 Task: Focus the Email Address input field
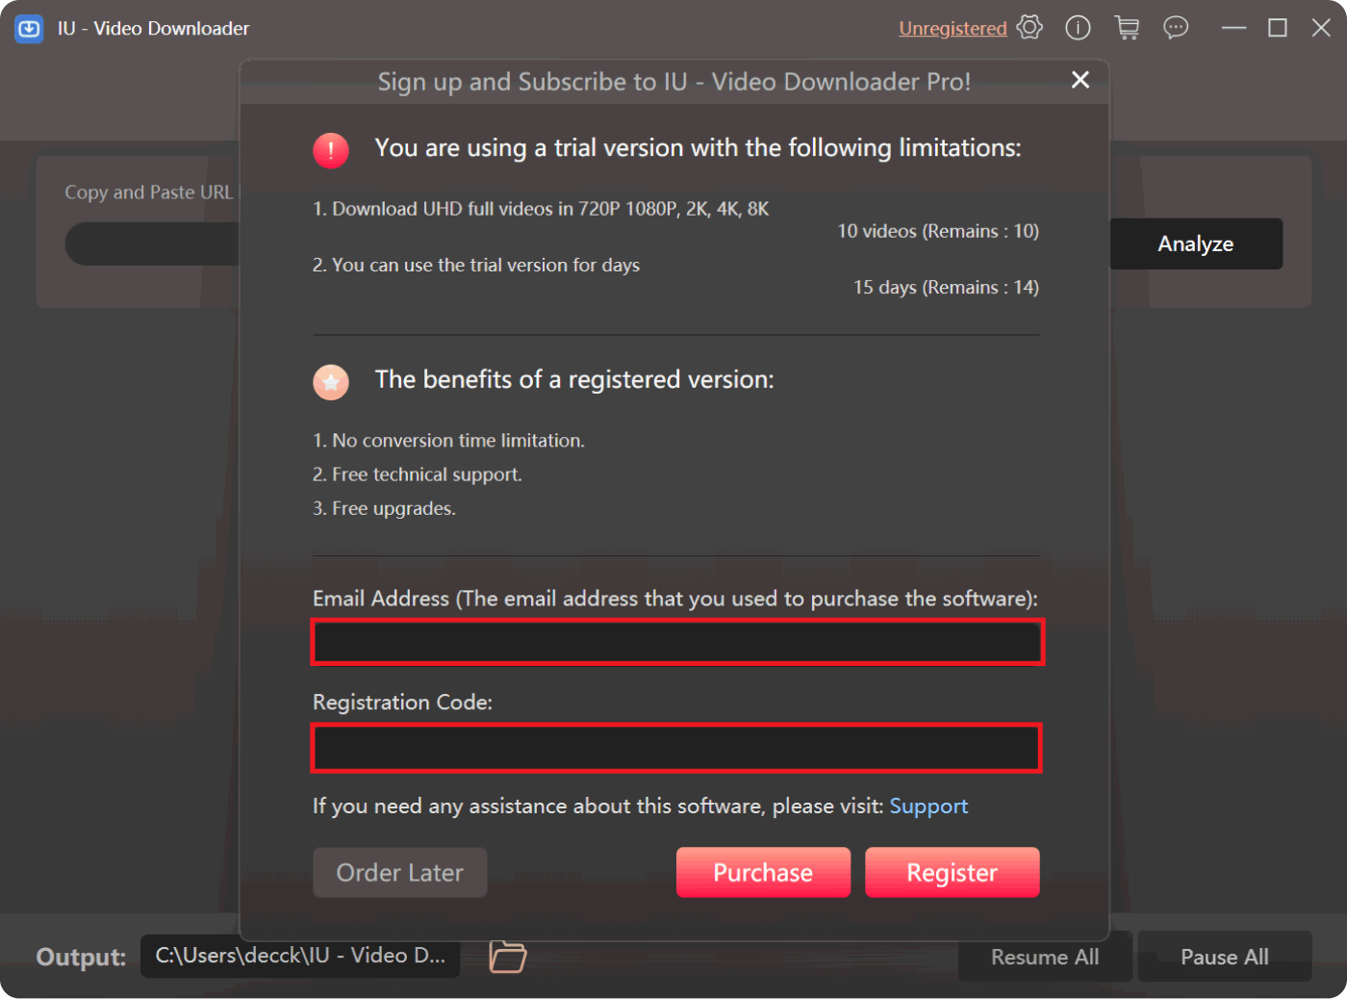click(x=677, y=642)
